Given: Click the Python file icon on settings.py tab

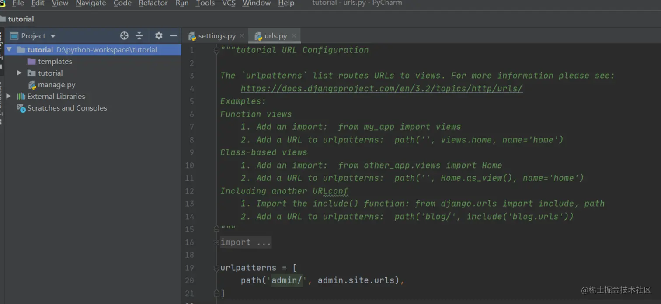Looking at the screenshot, I should [192, 36].
